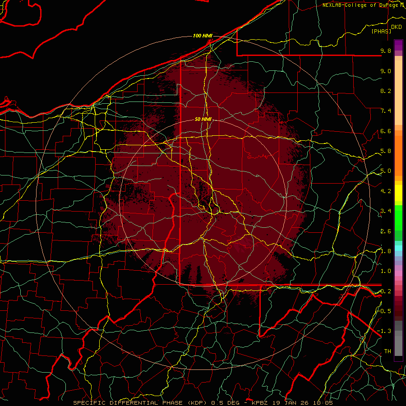Click the 1.0 legend value

pos(386,271)
